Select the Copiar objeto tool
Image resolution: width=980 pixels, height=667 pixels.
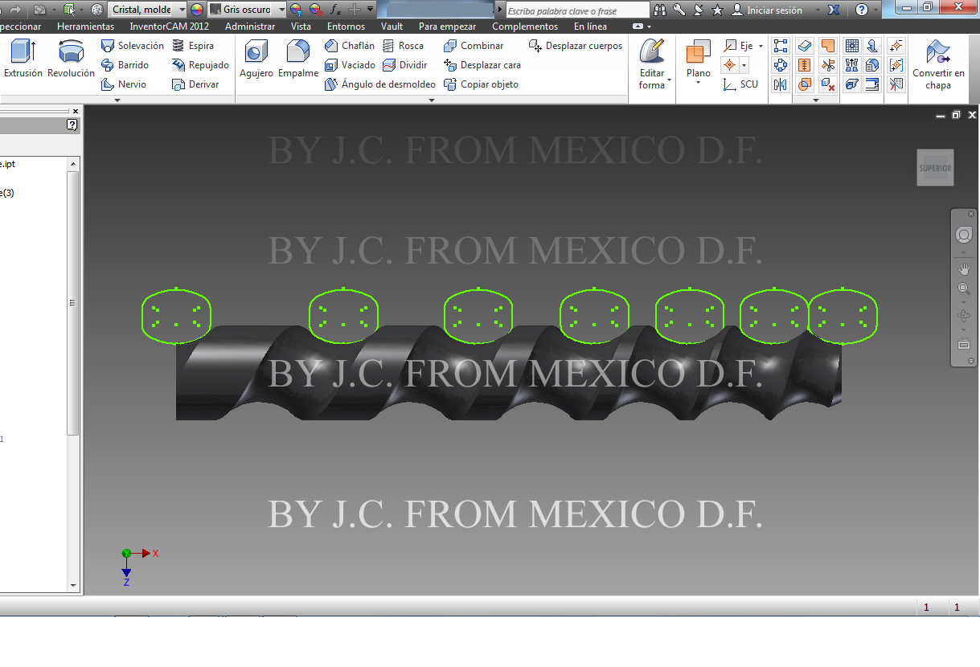481,84
